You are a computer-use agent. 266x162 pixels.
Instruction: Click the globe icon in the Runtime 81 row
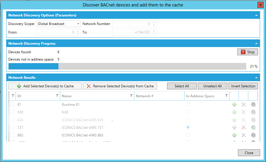(x=253, y=104)
